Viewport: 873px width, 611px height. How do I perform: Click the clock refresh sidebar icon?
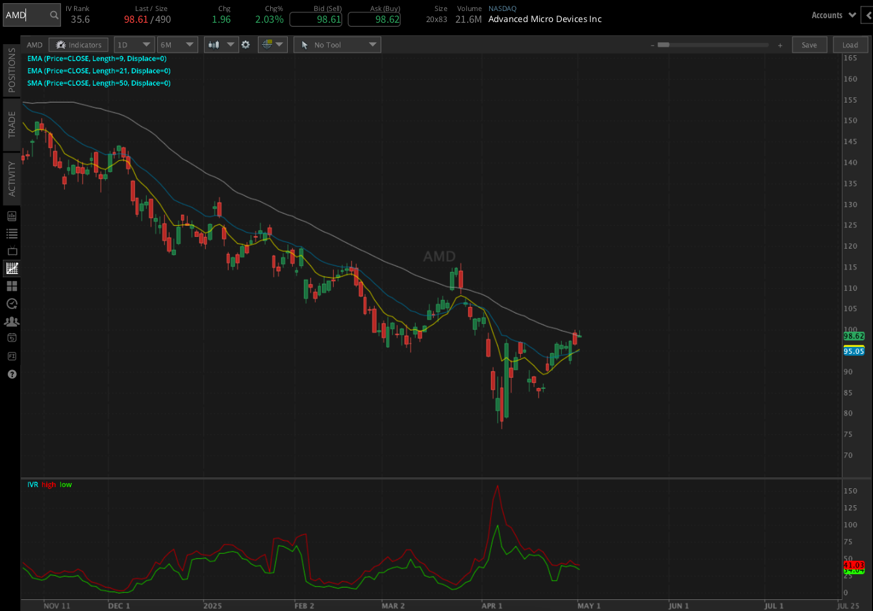click(12, 303)
